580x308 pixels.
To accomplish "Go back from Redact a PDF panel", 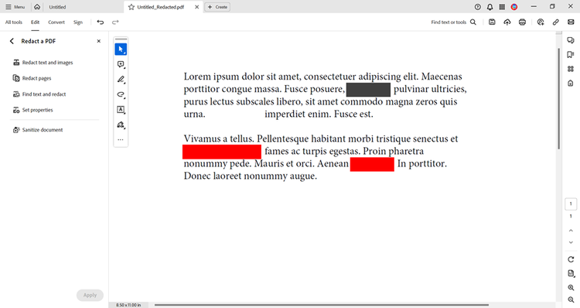I will (x=12, y=41).
